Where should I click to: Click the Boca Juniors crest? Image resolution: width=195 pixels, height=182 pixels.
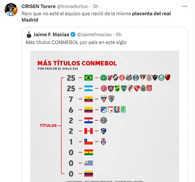click(x=124, y=88)
